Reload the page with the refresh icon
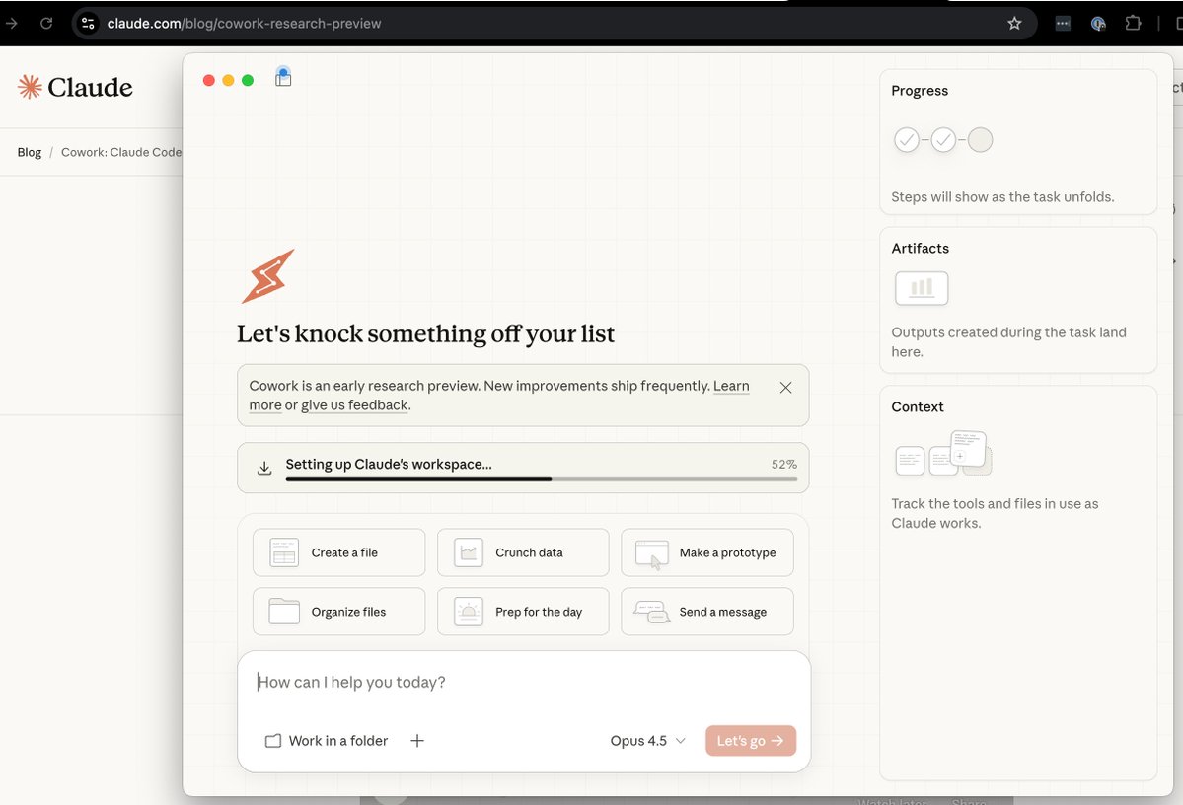 point(46,24)
